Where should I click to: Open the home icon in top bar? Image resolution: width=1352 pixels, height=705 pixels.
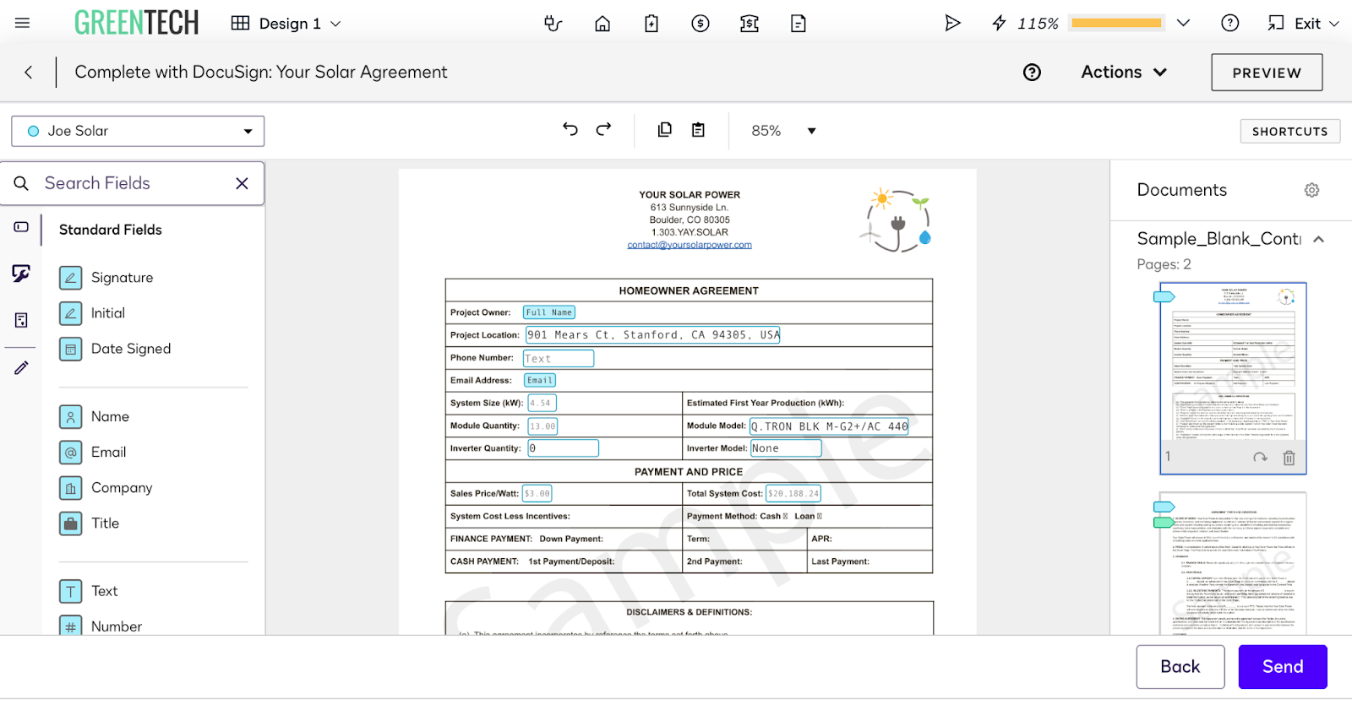pyautogui.click(x=602, y=24)
